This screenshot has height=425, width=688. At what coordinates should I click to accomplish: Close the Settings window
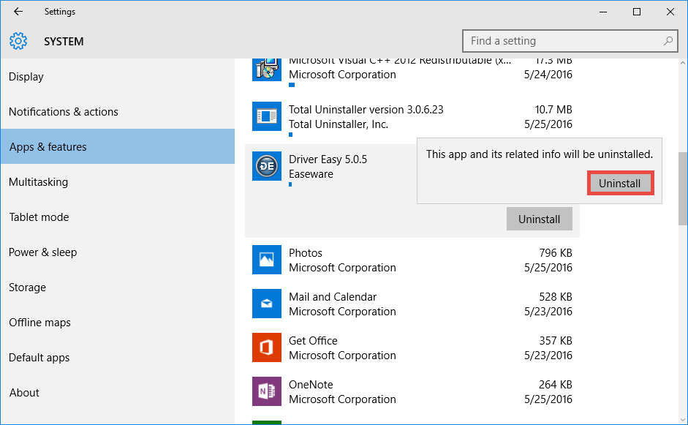(x=670, y=12)
